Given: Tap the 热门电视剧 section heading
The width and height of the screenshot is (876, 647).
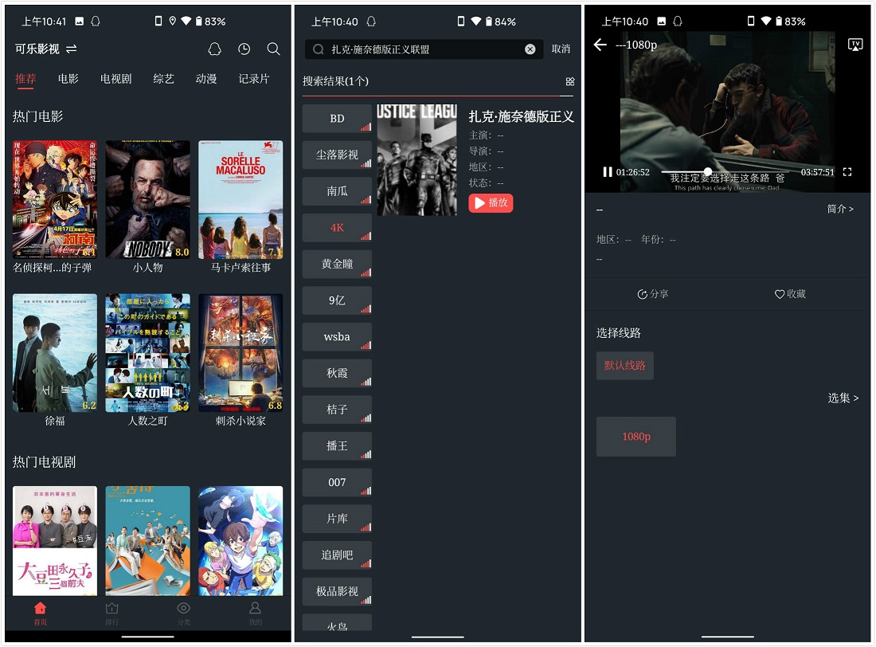Looking at the screenshot, I should (44, 462).
